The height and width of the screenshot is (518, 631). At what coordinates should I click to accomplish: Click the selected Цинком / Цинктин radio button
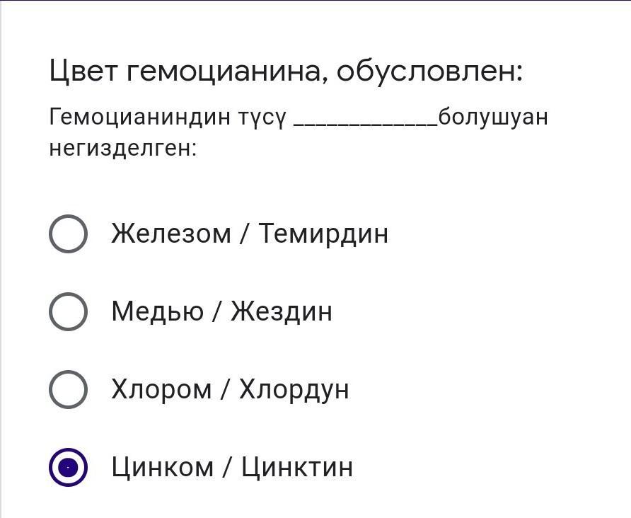click(x=68, y=467)
